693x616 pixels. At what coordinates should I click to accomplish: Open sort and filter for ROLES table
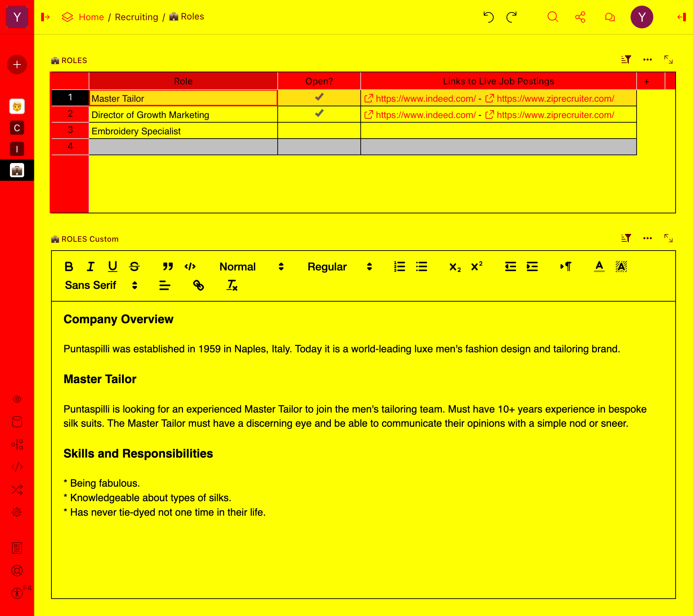tap(626, 60)
